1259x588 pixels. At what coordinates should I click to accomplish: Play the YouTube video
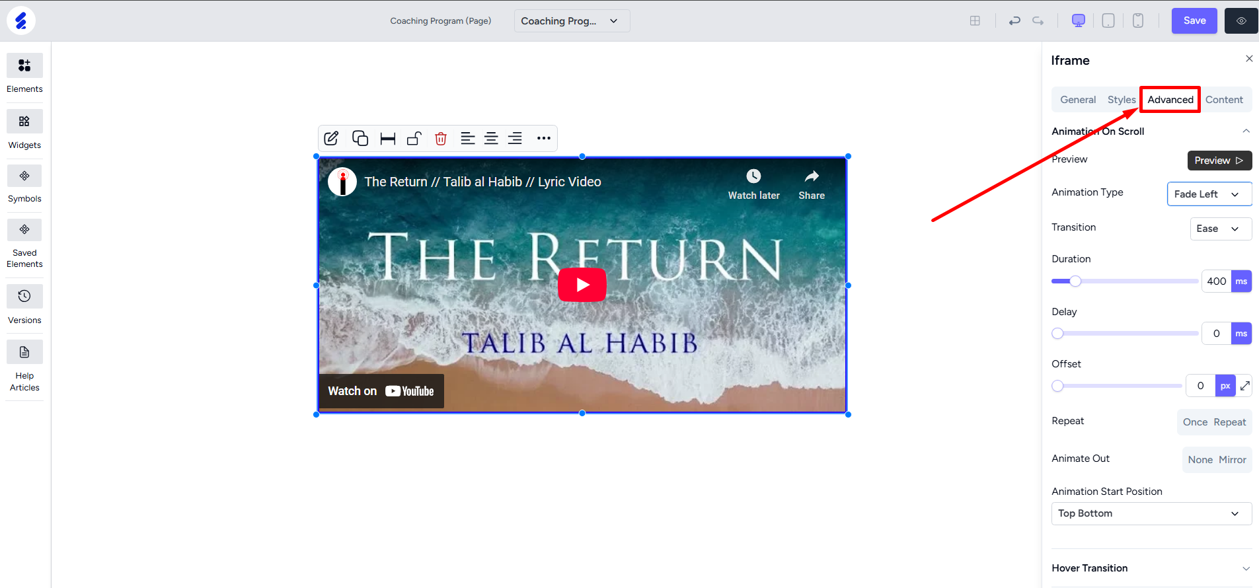(582, 285)
